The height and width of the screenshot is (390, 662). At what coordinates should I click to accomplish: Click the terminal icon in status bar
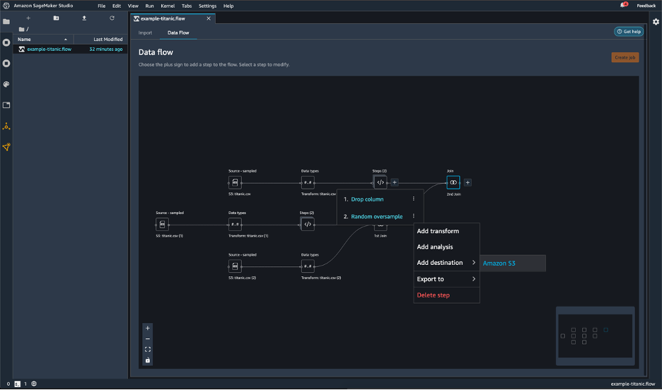pyautogui.click(x=17, y=384)
